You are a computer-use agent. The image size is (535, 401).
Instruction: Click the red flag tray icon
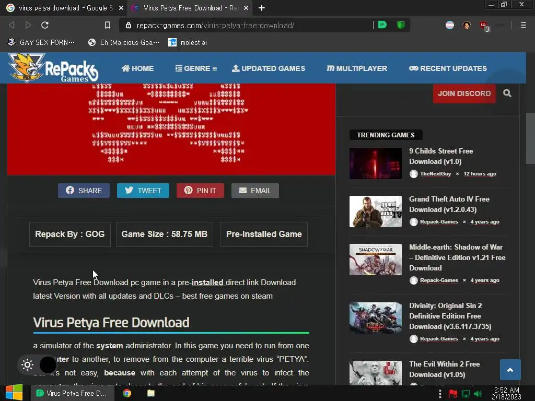coord(453,394)
